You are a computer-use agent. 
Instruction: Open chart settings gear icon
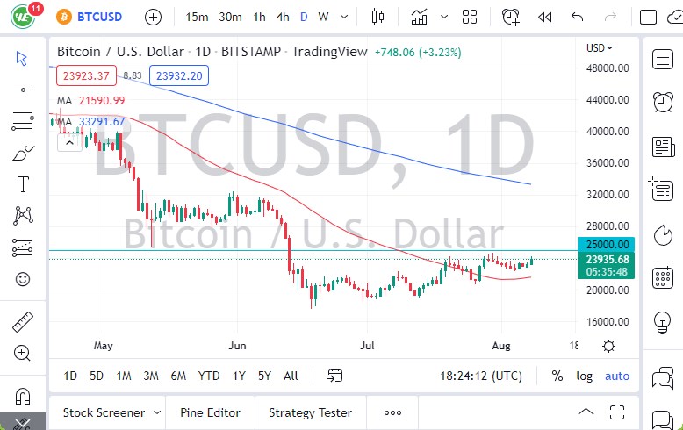pos(609,346)
